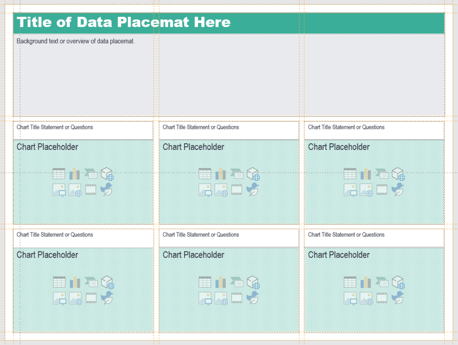
Task: Insert video in top-middle chart placeholder
Action: (x=237, y=190)
